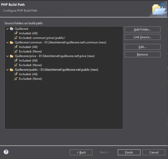Collapse the Quillevere/prive tree node
Viewport: 168px width, 159px height.
[x=7, y=56]
